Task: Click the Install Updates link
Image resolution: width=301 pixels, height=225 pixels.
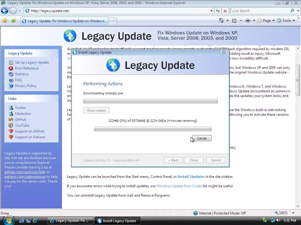Action: [x=191, y=177]
